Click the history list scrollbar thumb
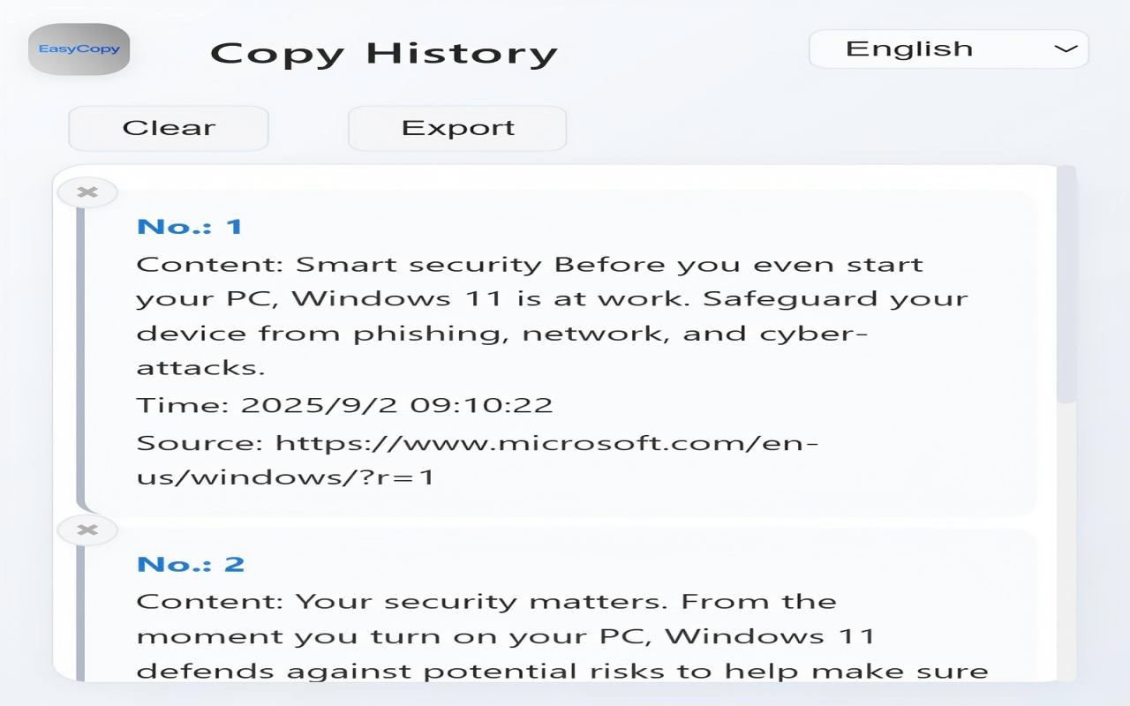 1066,282
